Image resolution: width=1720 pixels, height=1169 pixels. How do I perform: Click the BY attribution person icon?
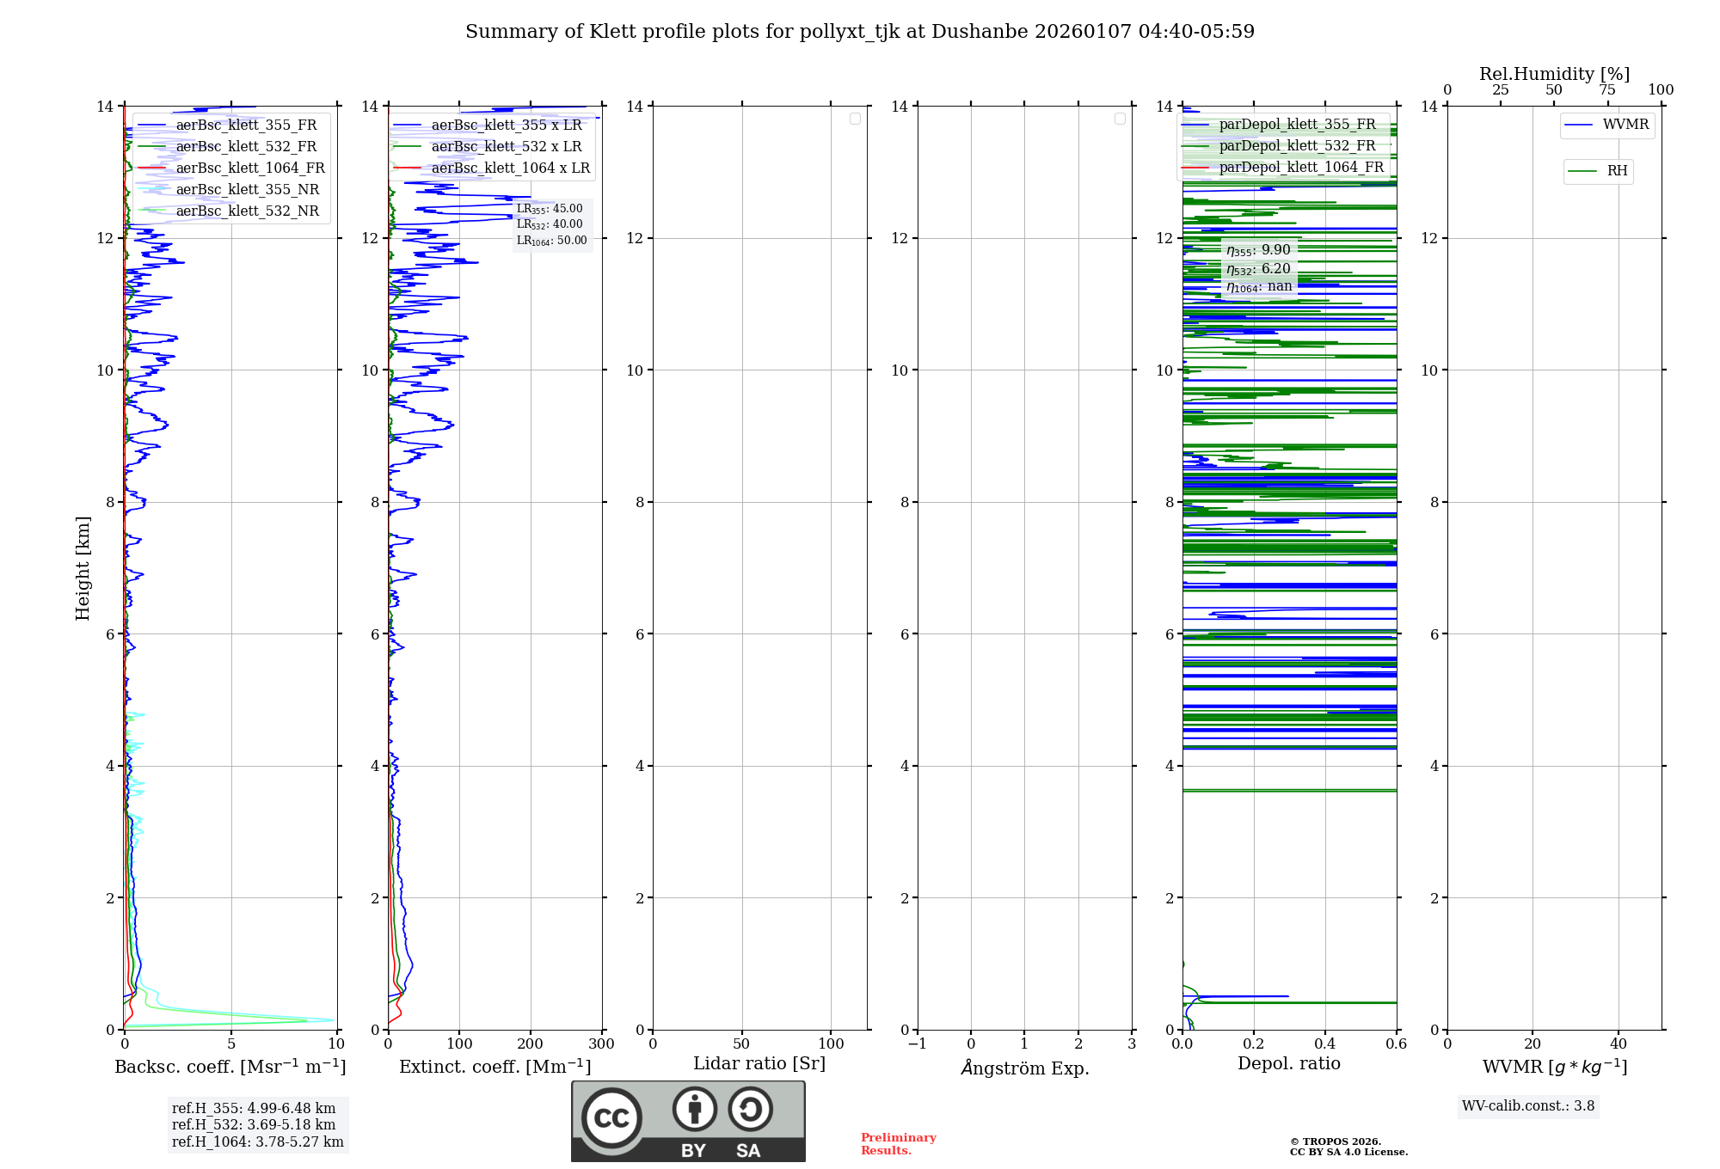click(x=694, y=1109)
